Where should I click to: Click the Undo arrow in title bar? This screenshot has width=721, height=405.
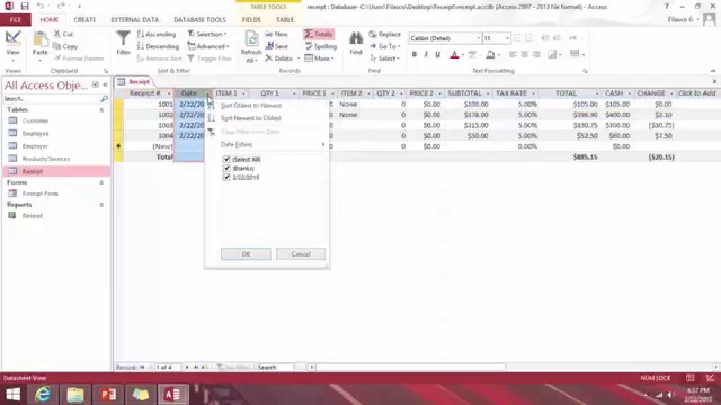[x=40, y=6]
